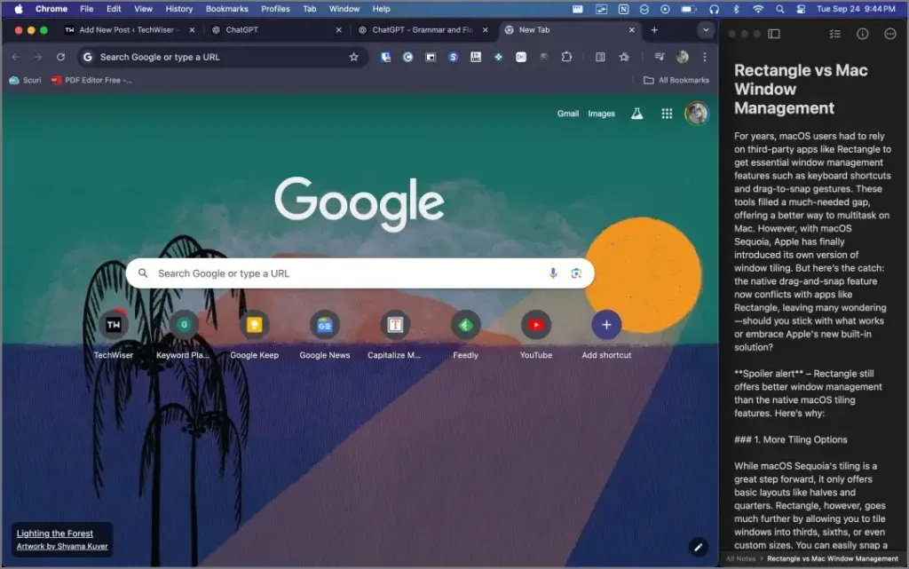909x569 pixels.
Task: Open the PDF Editor Free bookmark
Action: click(x=91, y=80)
